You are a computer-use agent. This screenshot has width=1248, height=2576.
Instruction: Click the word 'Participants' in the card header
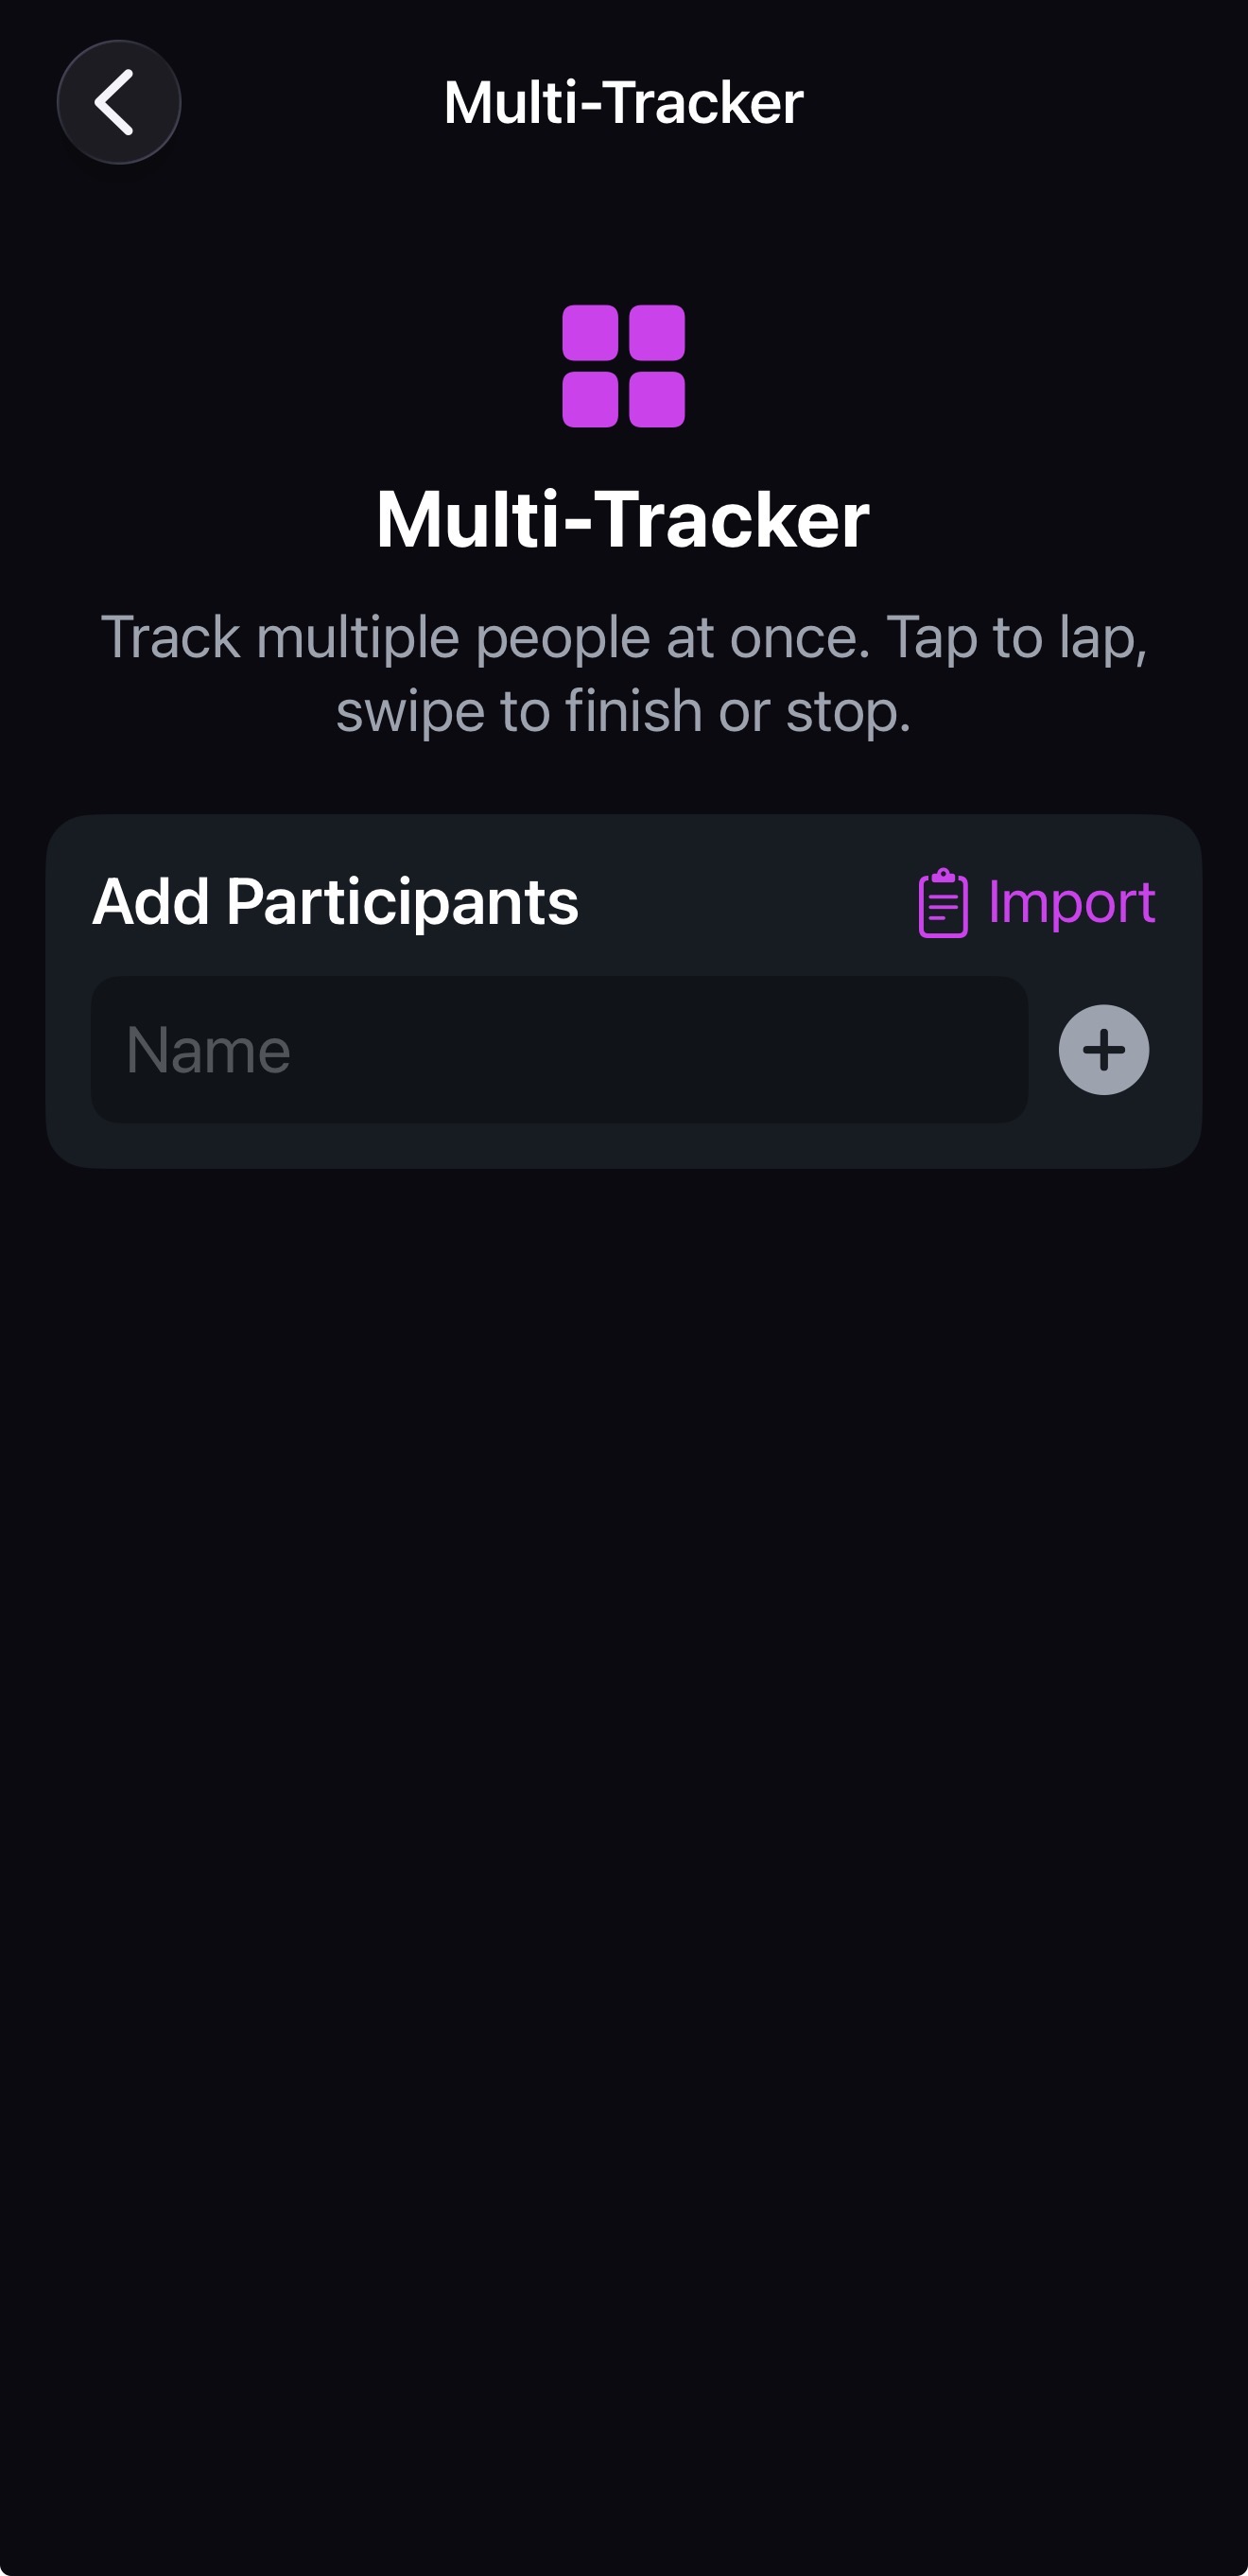click(402, 902)
